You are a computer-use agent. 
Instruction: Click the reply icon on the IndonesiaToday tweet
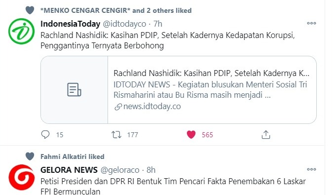45,134
